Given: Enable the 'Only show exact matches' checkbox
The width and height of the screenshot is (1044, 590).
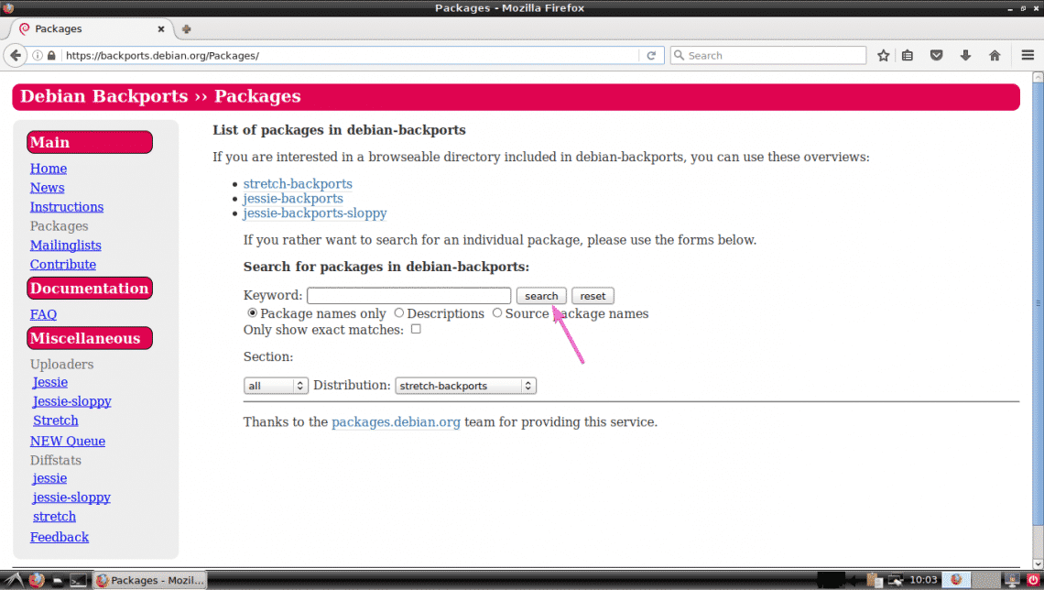Looking at the screenshot, I should tap(416, 328).
